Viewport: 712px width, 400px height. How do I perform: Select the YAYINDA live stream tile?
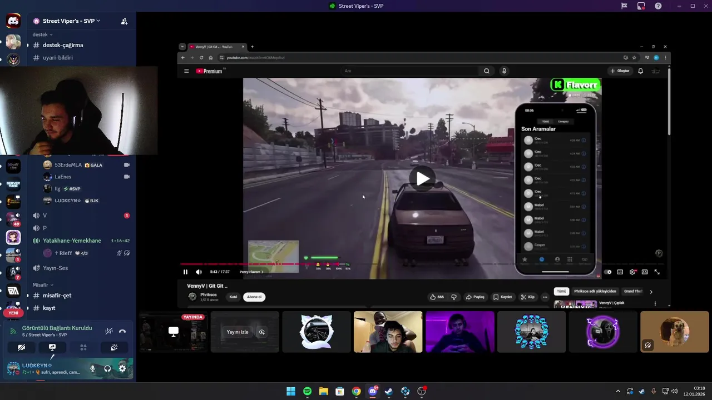pyautogui.click(x=173, y=332)
